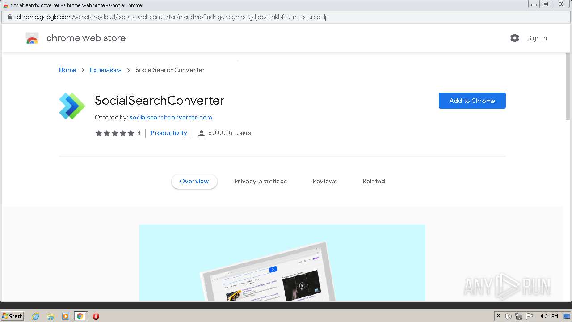Click the extension preview screenshot
The height and width of the screenshot is (322, 572).
click(x=282, y=263)
